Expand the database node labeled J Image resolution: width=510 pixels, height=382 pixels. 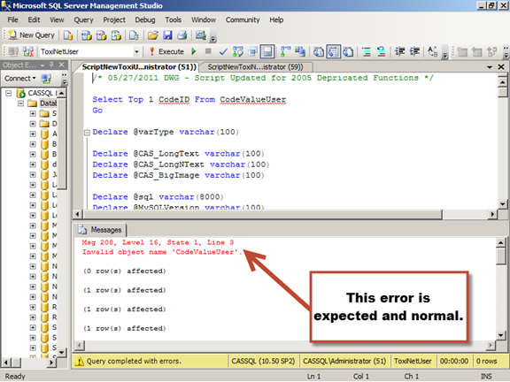[33, 175]
